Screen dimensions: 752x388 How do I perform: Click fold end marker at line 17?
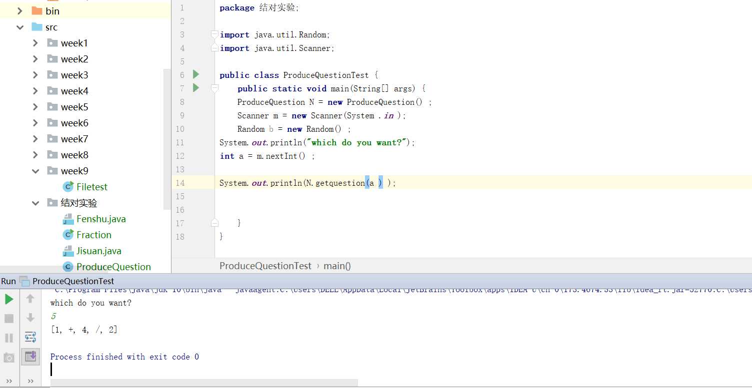point(214,223)
